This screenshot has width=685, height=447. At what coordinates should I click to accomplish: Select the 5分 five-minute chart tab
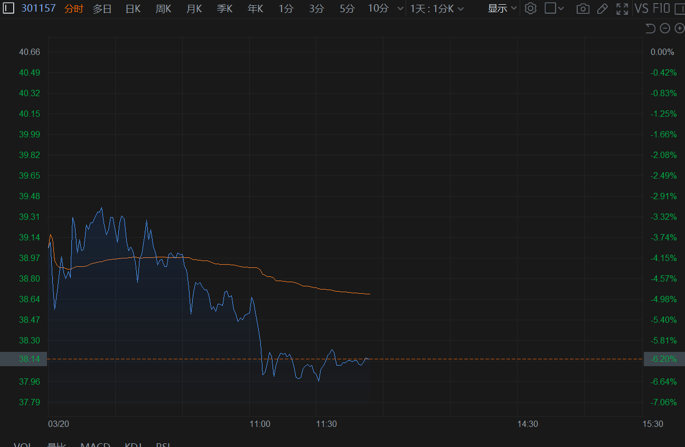[347, 8]
